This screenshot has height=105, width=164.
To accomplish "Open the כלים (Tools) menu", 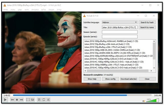I will [x=43, y=10].
